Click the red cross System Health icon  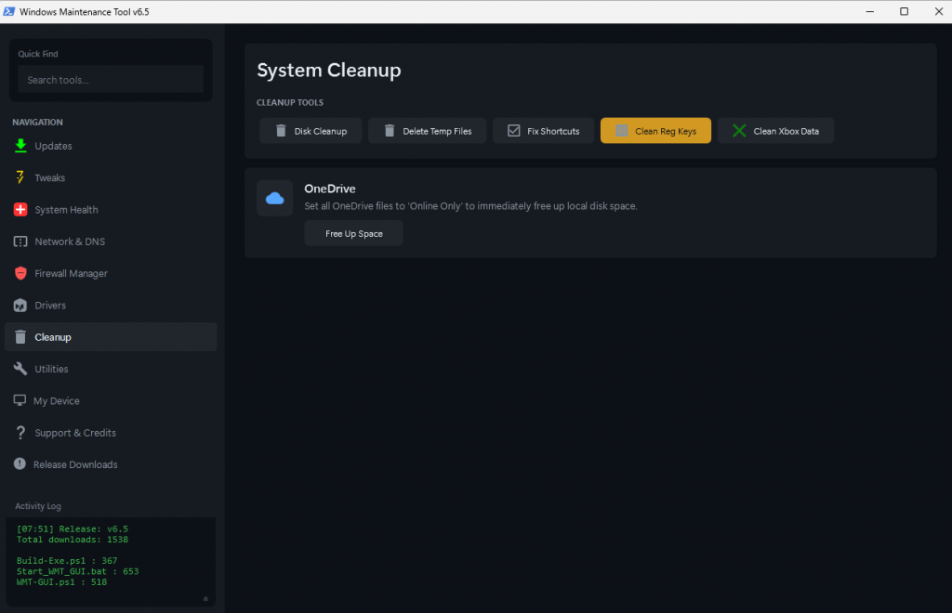pos(20,209)
